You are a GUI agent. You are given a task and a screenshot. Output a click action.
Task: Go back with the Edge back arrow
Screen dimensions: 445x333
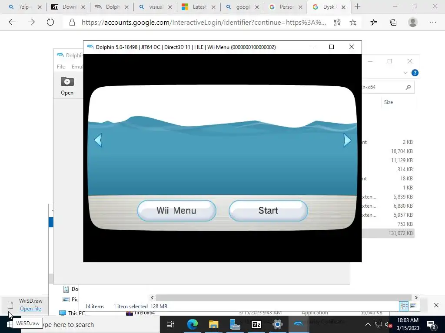[12, 22]
